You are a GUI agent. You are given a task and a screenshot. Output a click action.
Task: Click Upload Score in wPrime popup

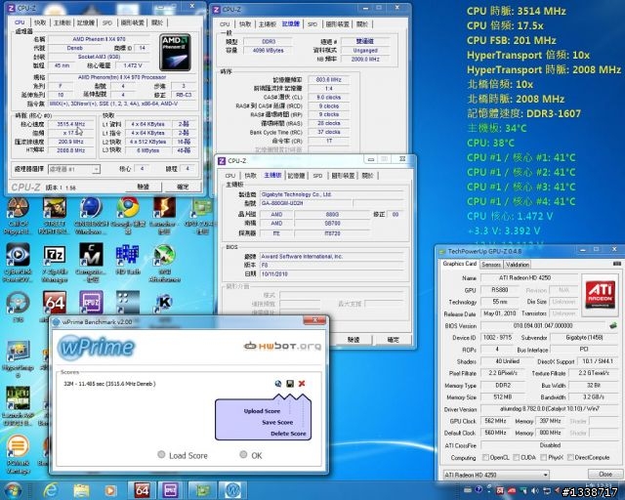262,411
